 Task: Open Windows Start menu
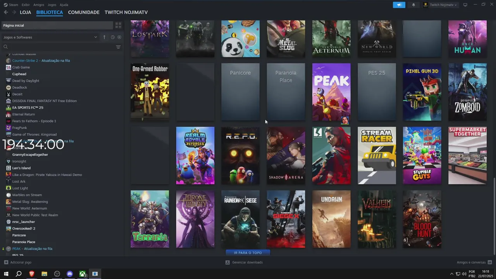pos(6,274)
